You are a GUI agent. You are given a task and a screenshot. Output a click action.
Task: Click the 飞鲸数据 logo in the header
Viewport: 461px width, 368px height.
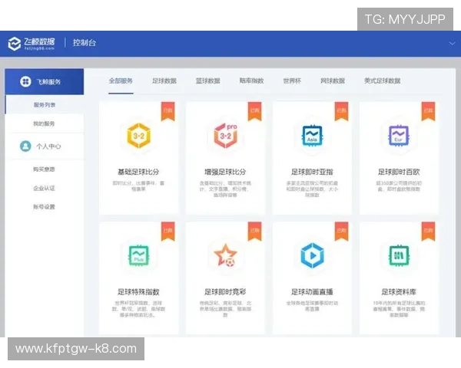tap(32, 44)
